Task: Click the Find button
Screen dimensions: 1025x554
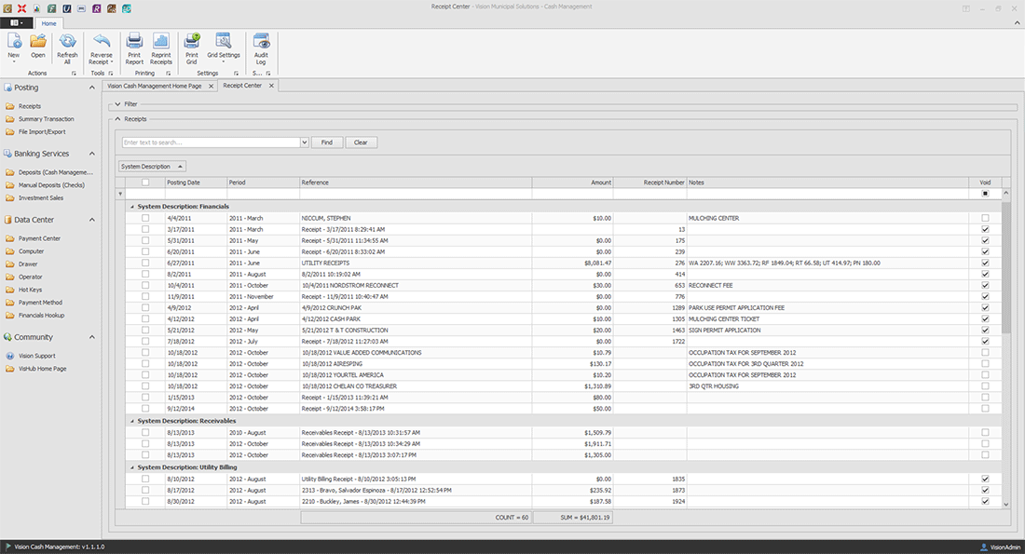Action: pos(327,142)
